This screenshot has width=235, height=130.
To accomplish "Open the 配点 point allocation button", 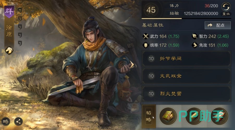I will tap(218, 25).
